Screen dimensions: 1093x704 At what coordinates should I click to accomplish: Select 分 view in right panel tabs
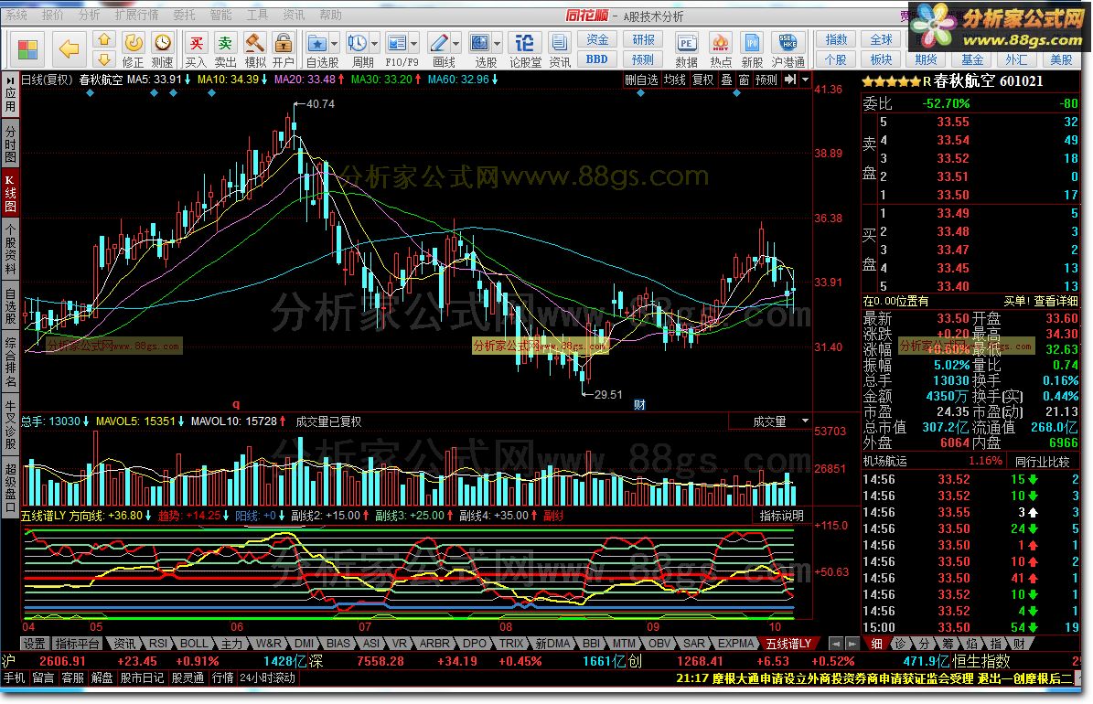924,644
